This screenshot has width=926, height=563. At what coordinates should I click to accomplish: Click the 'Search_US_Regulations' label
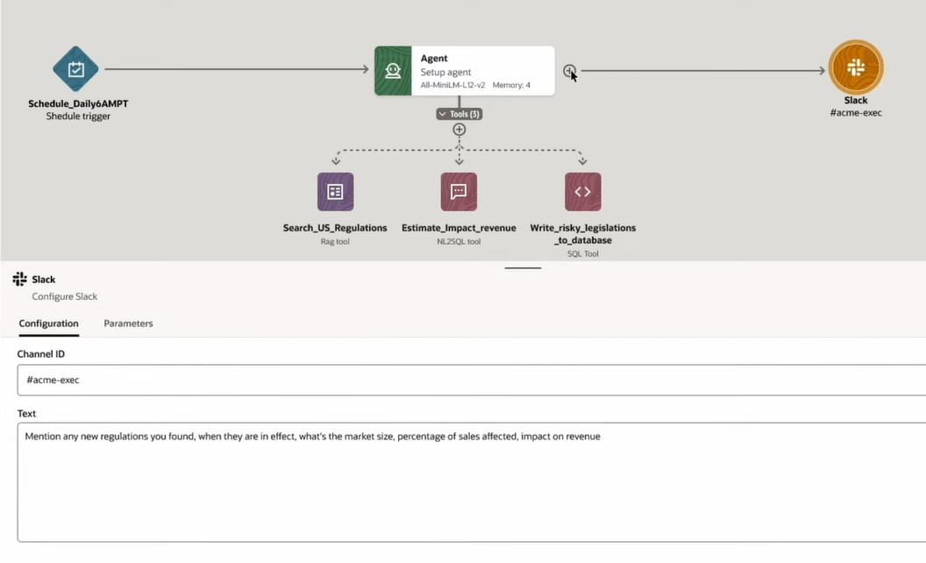point(335,228)
